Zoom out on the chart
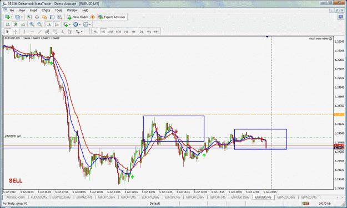347x208 pixels. [x=39, y=24]
